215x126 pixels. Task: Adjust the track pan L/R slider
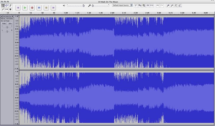tap(7, 31)
